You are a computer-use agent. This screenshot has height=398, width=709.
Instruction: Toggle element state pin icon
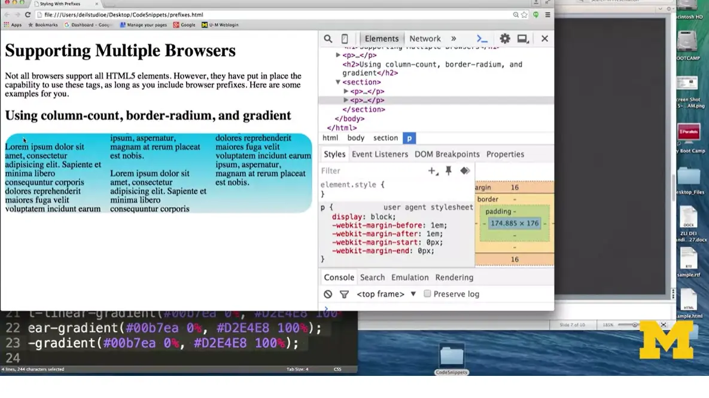(x=448, y=171)
